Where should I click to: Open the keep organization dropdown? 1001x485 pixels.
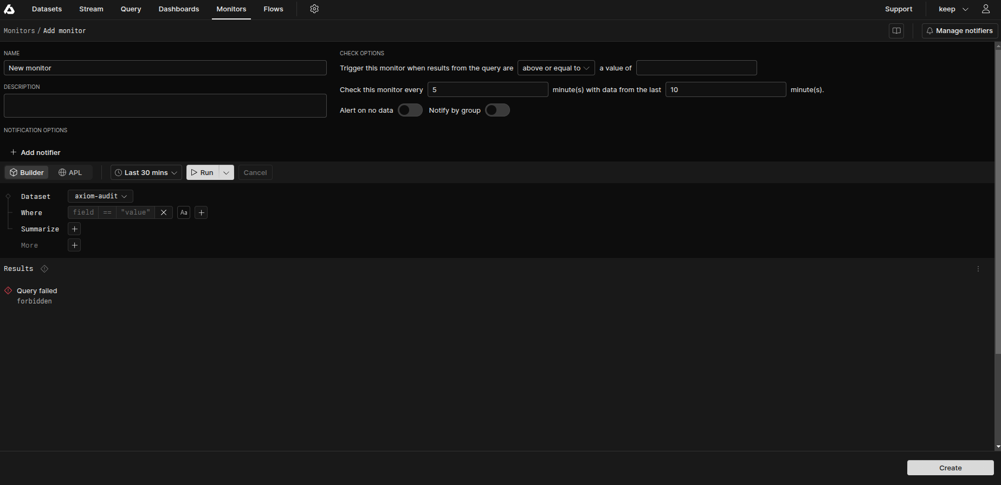coord(953,9)
